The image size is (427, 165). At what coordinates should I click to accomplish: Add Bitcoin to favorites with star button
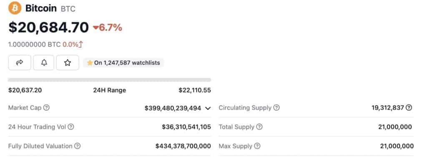(x=68, y=62)
